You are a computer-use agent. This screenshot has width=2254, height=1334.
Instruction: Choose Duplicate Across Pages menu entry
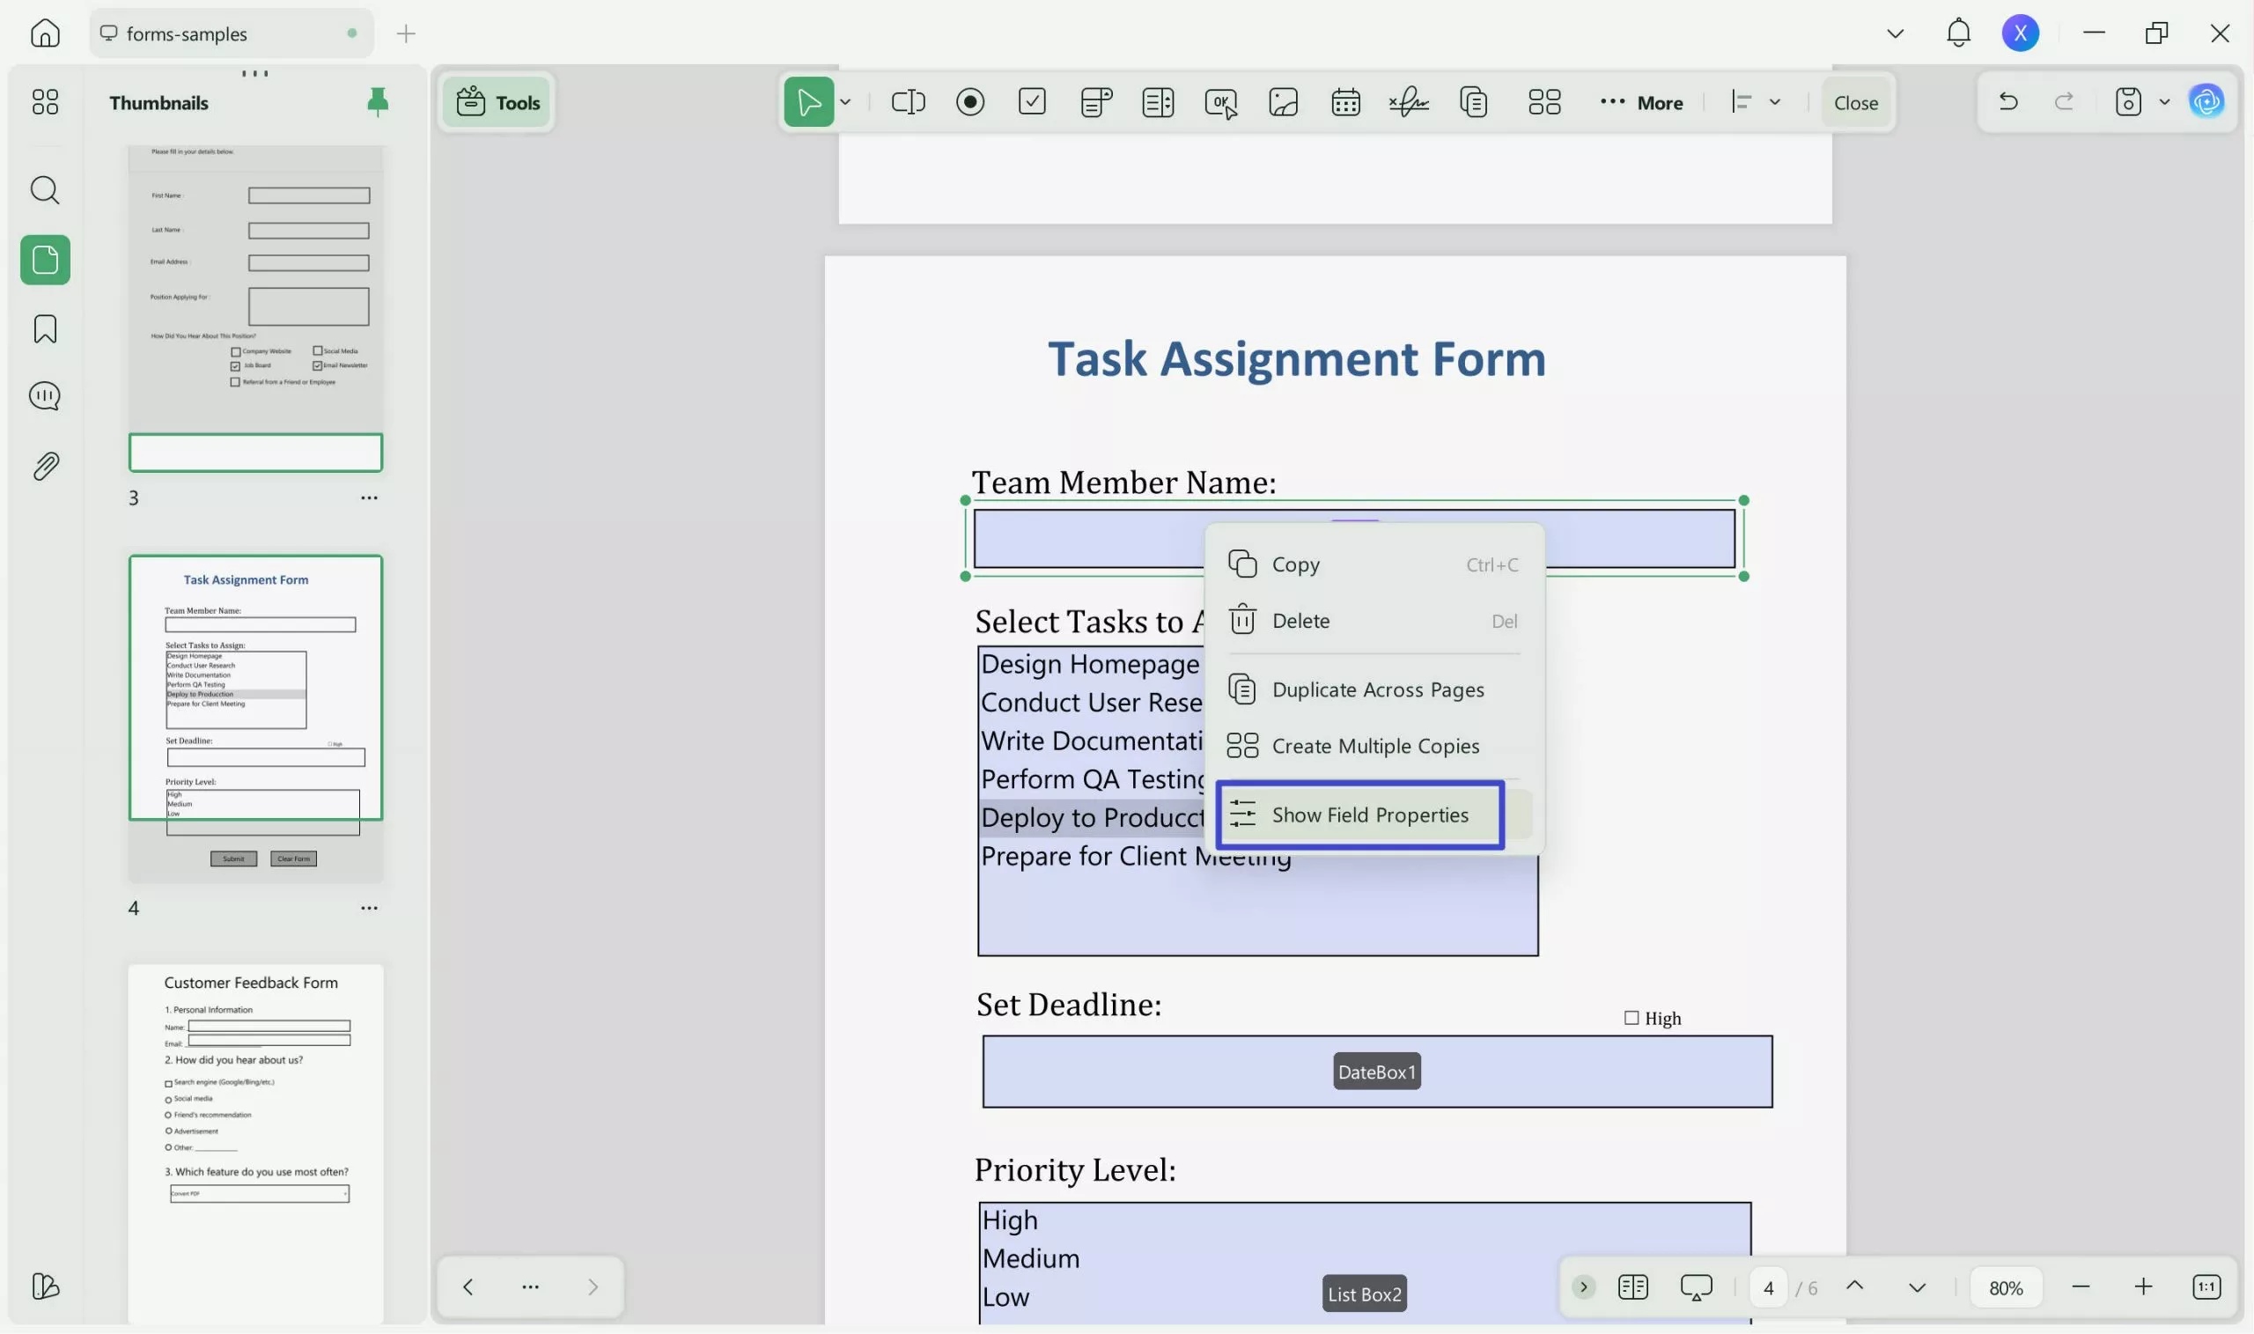click(1376, 689)
